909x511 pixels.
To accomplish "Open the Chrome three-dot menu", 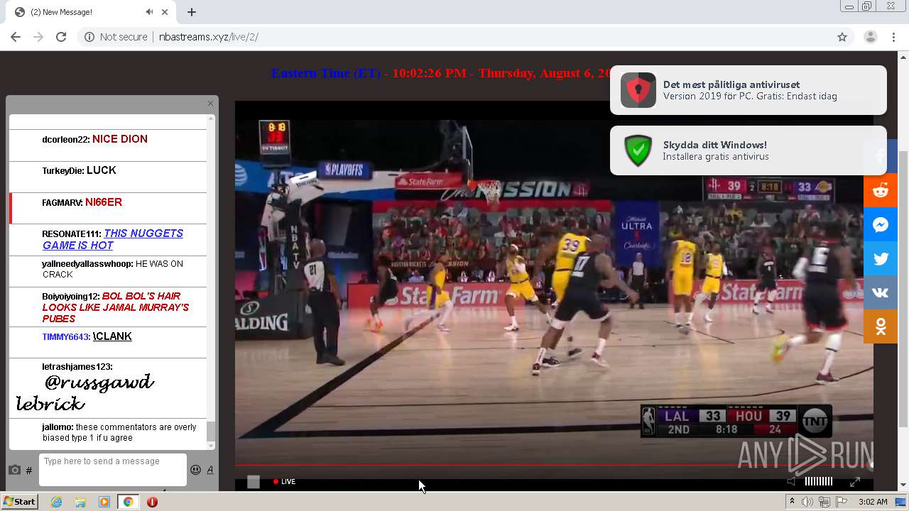I will [x=894, y=37].
